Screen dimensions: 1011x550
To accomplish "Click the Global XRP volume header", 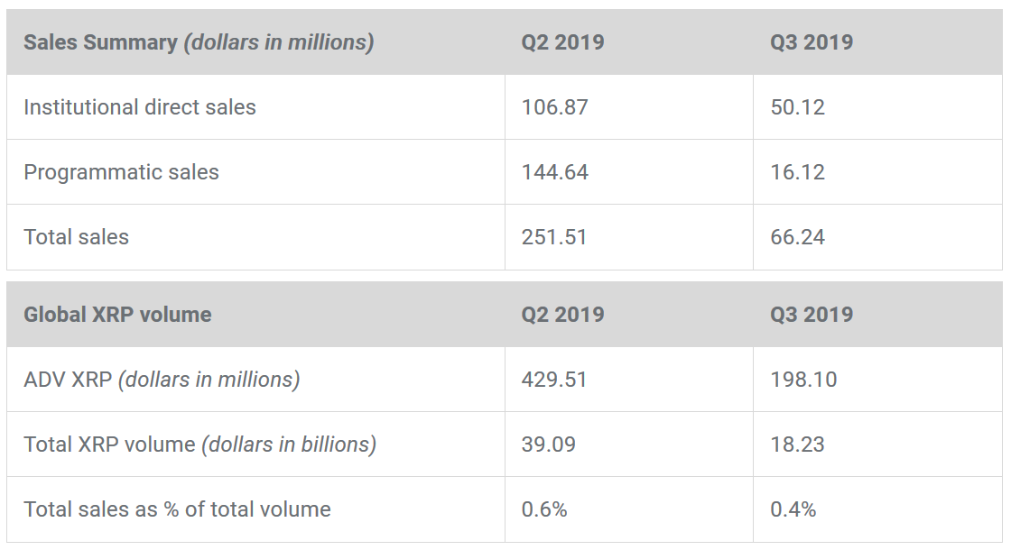I will pos(117,315).
